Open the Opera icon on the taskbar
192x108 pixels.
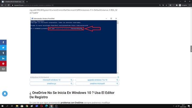pos(41,106)
